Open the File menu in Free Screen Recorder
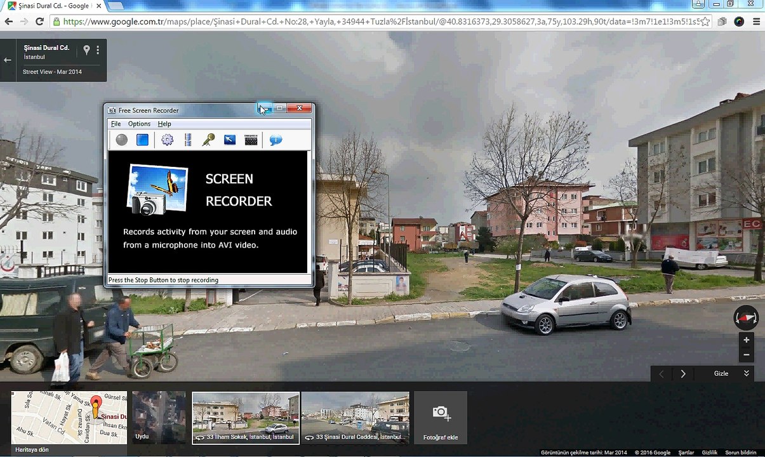The height and width of the screenshot is (457, 765). point(116,124)
